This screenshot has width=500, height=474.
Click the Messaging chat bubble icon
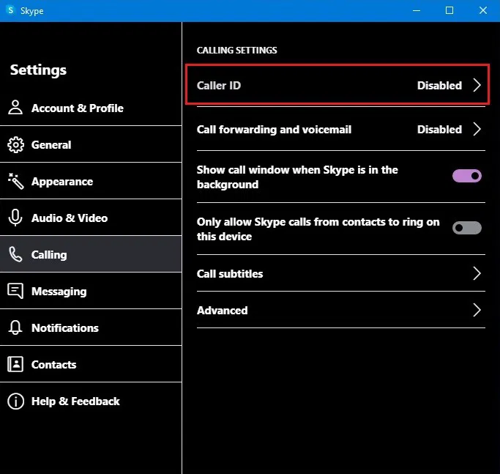pyautogui.click(x=15, y=291)
